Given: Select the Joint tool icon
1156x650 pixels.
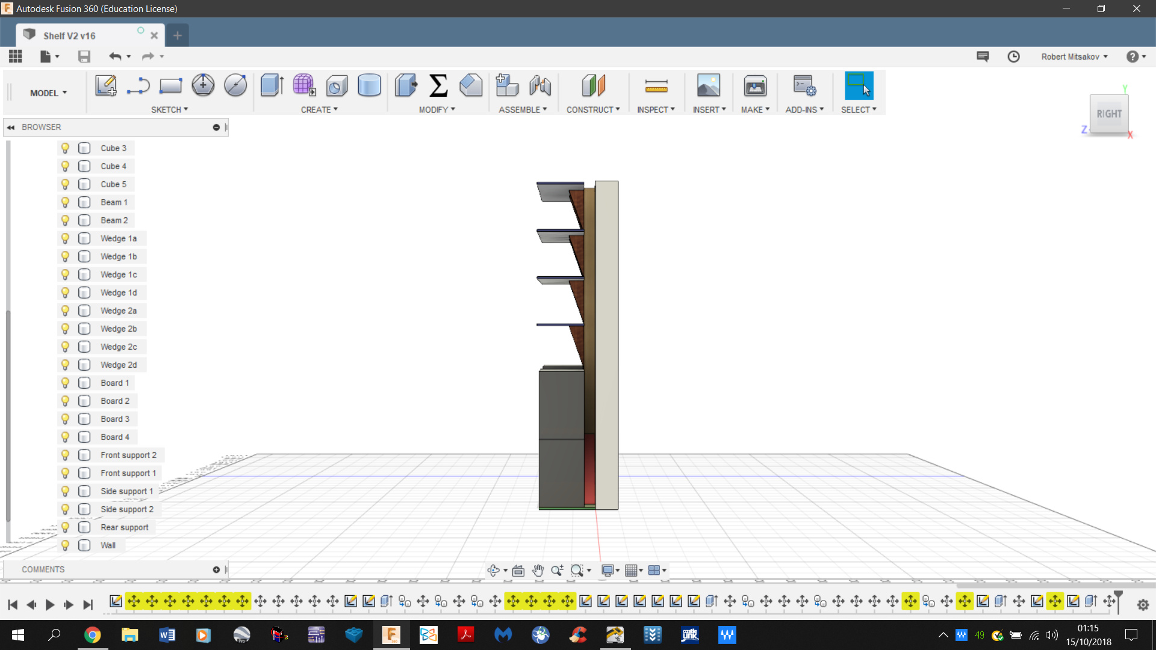Looking at the screenshot, I should point(540,85).
